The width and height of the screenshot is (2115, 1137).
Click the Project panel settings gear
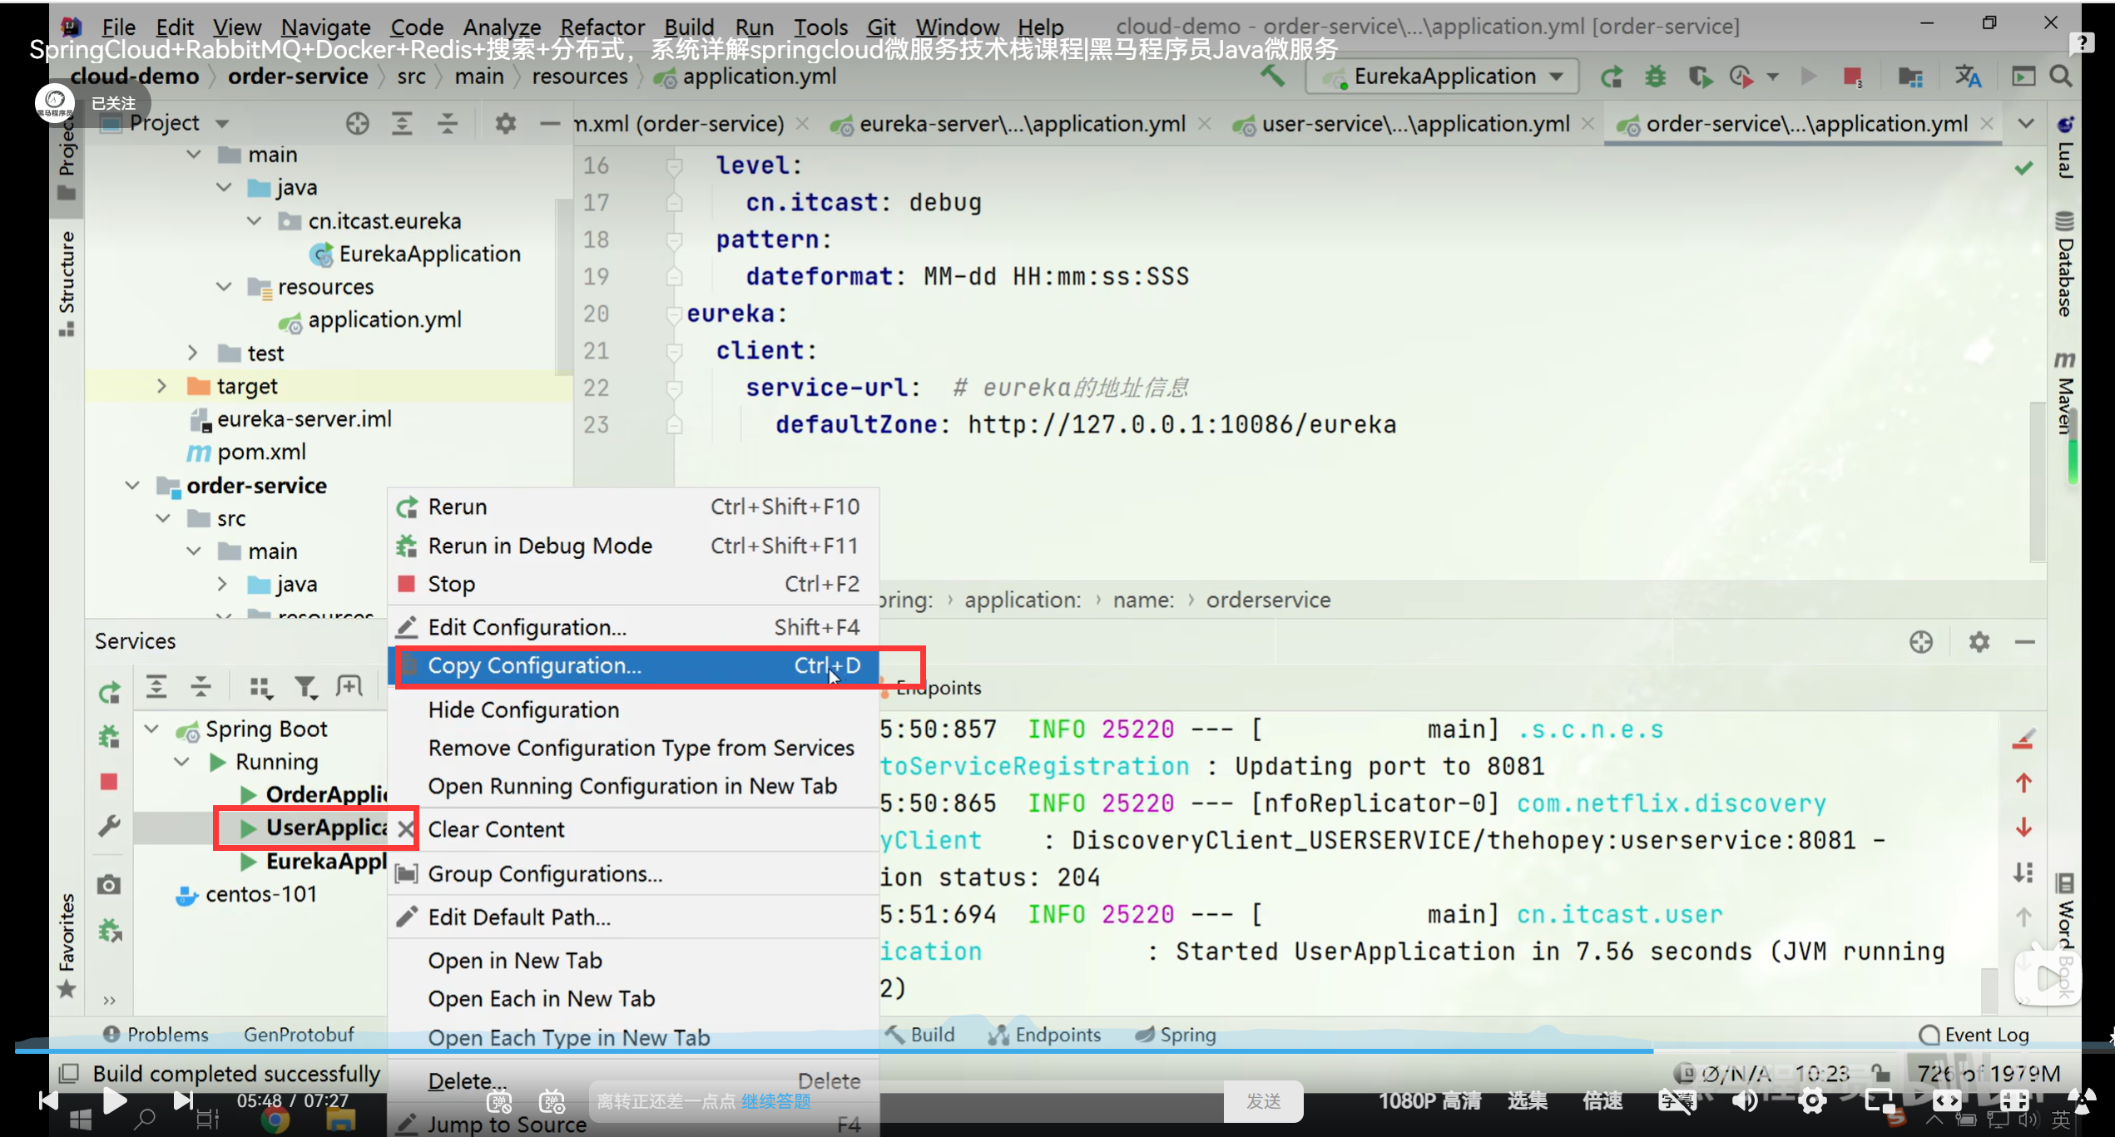click(x=505, y=124)
